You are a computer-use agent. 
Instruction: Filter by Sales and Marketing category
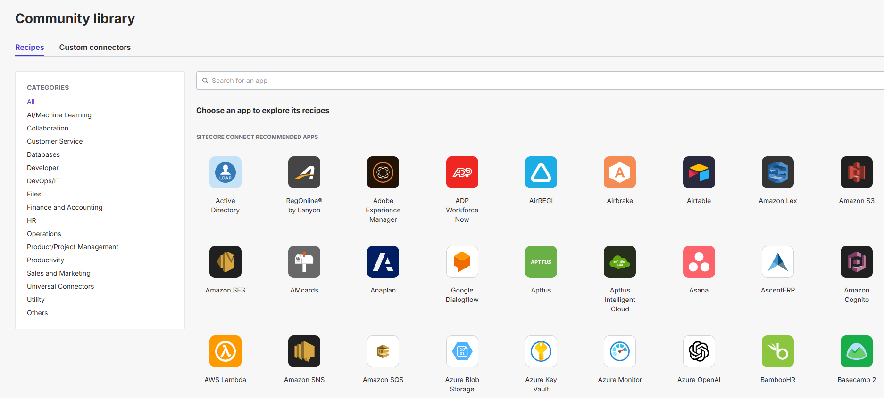tap(58, 273)
